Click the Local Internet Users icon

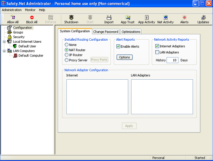coord(9,41)
